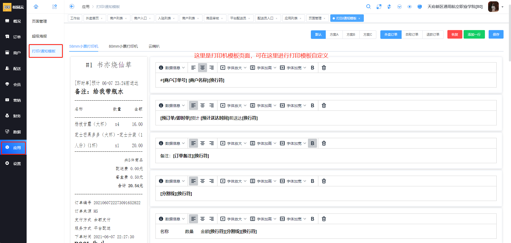This screenshot has width=511, height=243.
Task: Open the user avatar menu
Action: click(493, 7)
